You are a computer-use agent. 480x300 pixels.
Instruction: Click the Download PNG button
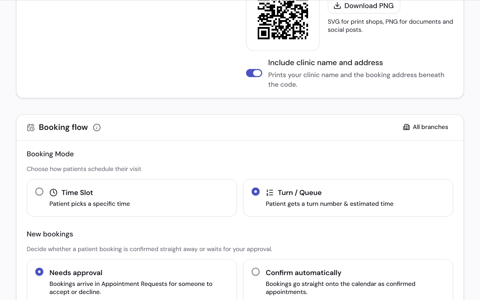(364, 6)
